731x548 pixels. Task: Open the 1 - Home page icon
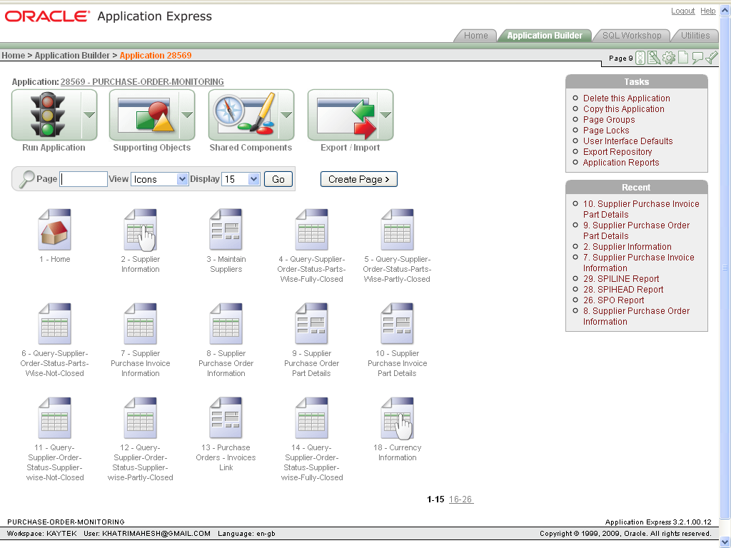coord(54,229)
